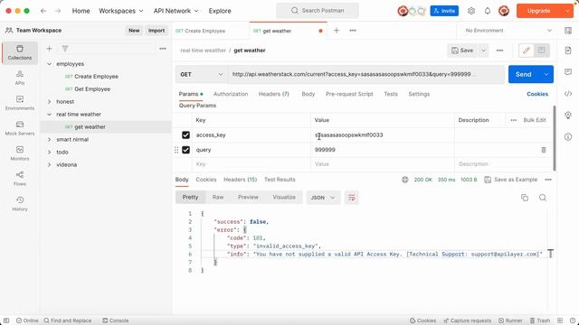Switch to the Authorization tab
The height and width of the screenshot is (325, 579).
coord(231,94)
